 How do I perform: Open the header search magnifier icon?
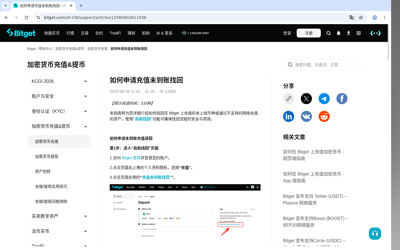point(329,33)
